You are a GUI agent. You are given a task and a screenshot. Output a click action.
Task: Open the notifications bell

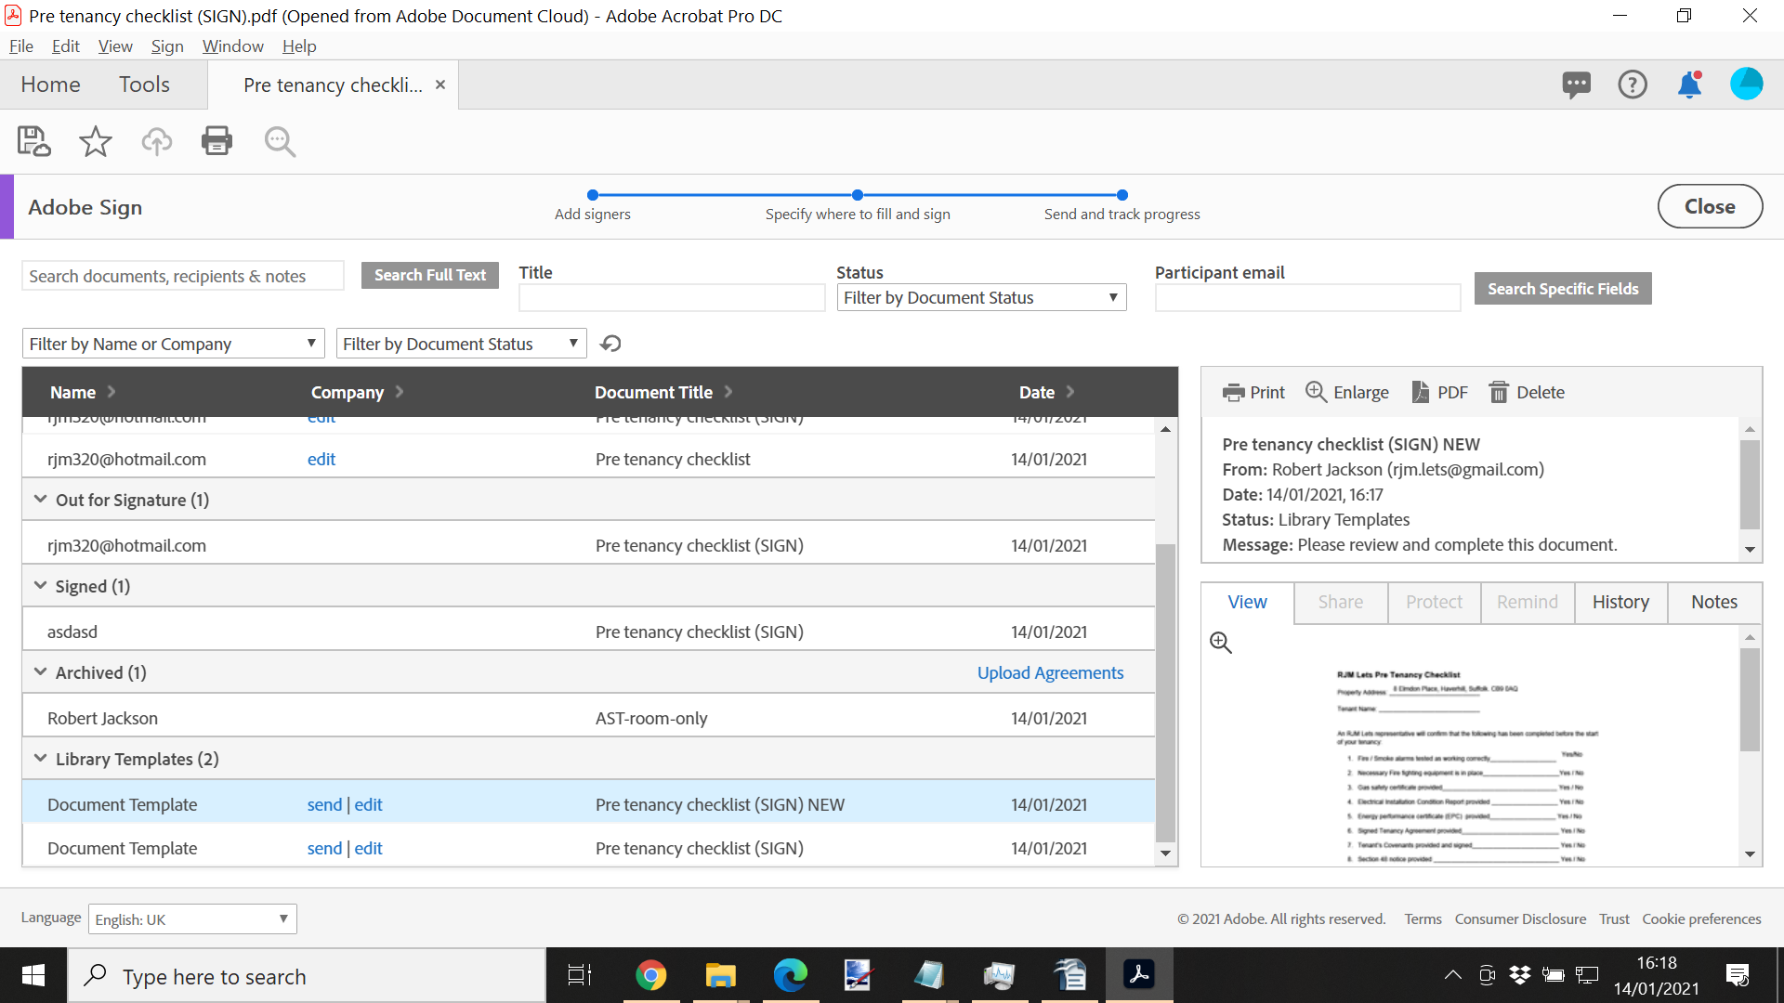click(x=1689, y=85)
